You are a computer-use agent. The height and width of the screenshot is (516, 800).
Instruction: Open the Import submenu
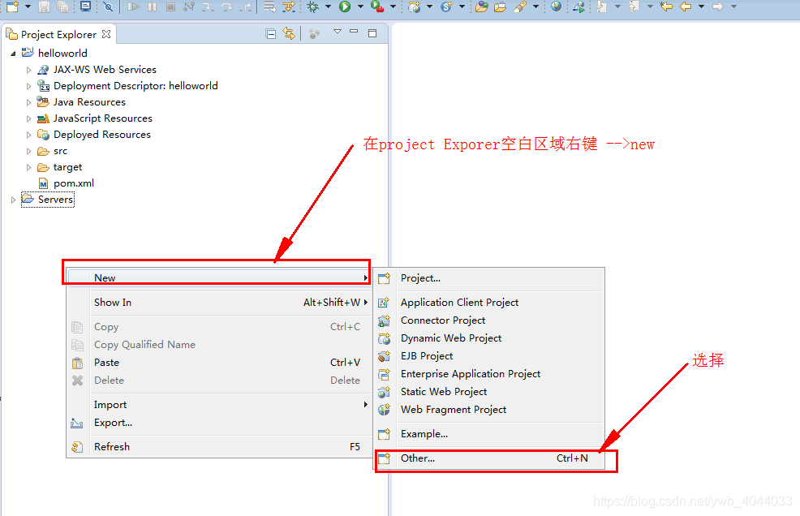(x=219, y=405)
